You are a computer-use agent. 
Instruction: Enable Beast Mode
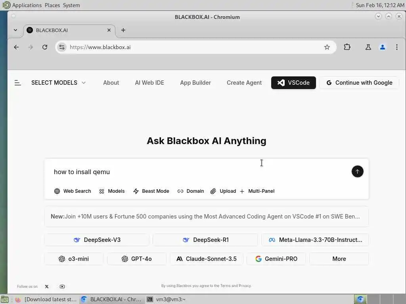pos(151,191)
